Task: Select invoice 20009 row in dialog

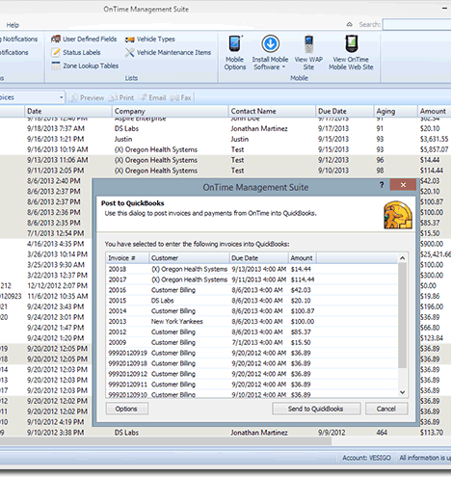Action: pos(252,342)
